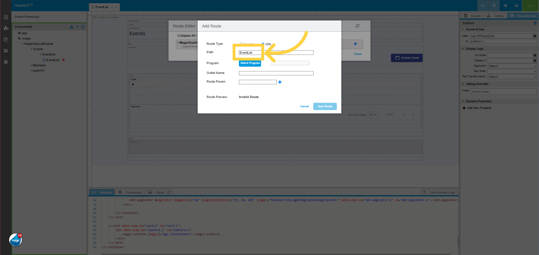The height and width of the screenshot is (255, 539).
Task: Toggle visibility of the EventList component
Action: coord(64,60)
